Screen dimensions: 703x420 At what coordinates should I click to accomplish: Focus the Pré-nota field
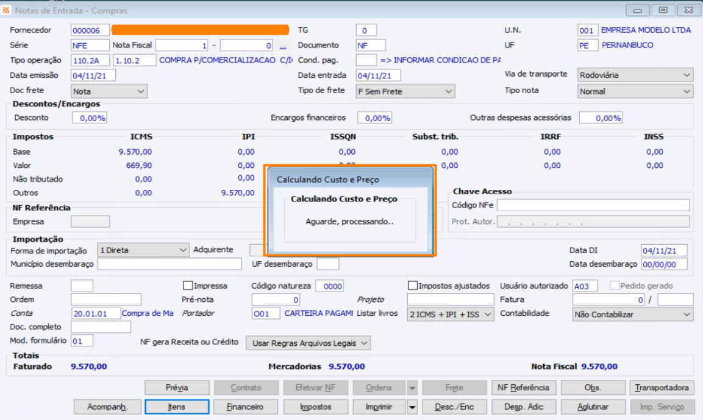pyautogui.click(x=276, y=299)
